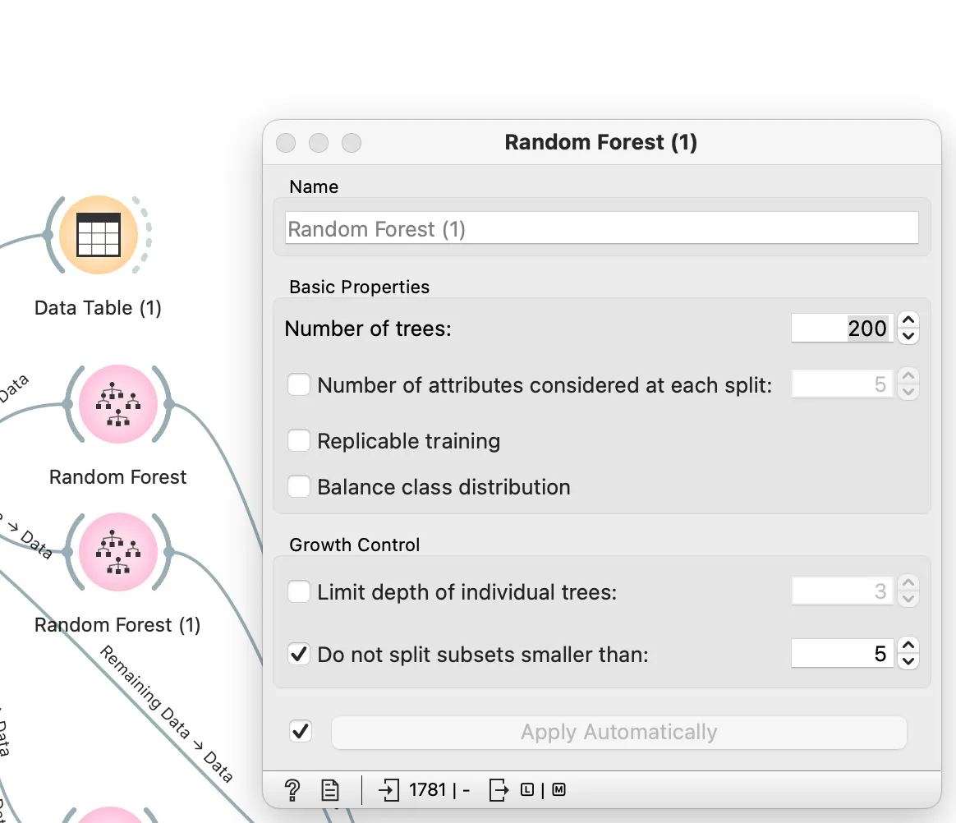Screen dimensions: 956x823
Task: Click the left input port of Random Forest (1)
Action: (x=67, y=552)
